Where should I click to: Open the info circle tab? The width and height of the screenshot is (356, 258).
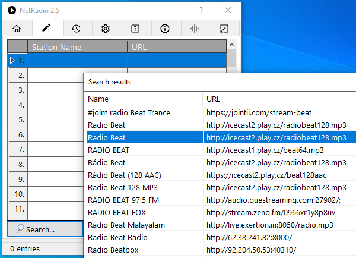pyautogui.click(x=165, y=29)
